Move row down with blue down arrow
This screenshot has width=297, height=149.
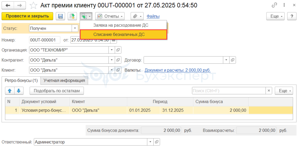(19, 91)
